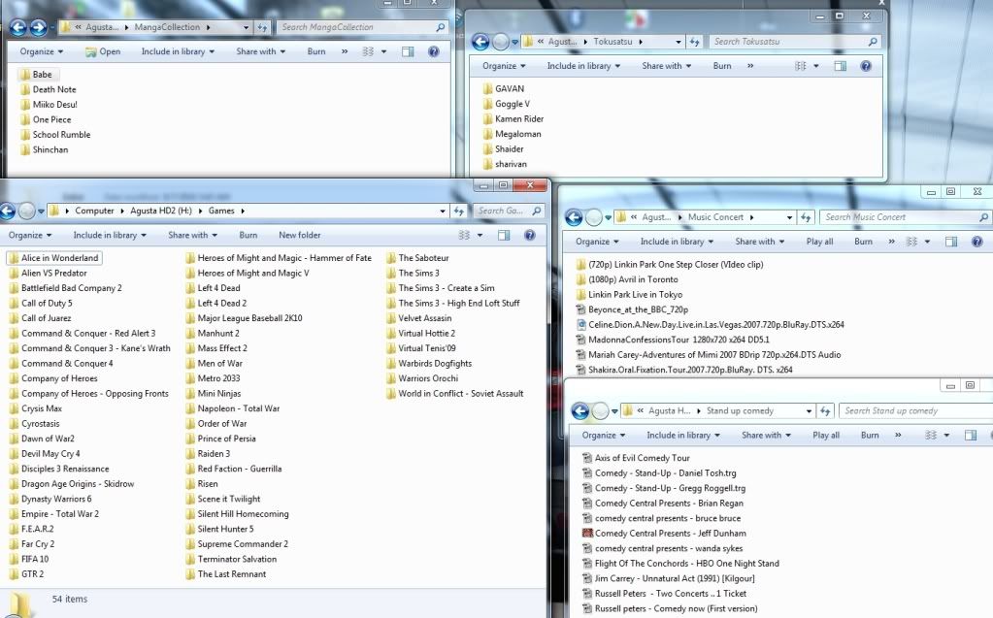The width and height of the screenshot is (993, 618).
Task: Expand Include in library in MangaCollection window
Action: click(x=178, y=52)
